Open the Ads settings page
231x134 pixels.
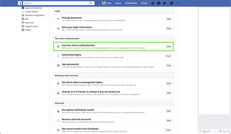point(27,19)
